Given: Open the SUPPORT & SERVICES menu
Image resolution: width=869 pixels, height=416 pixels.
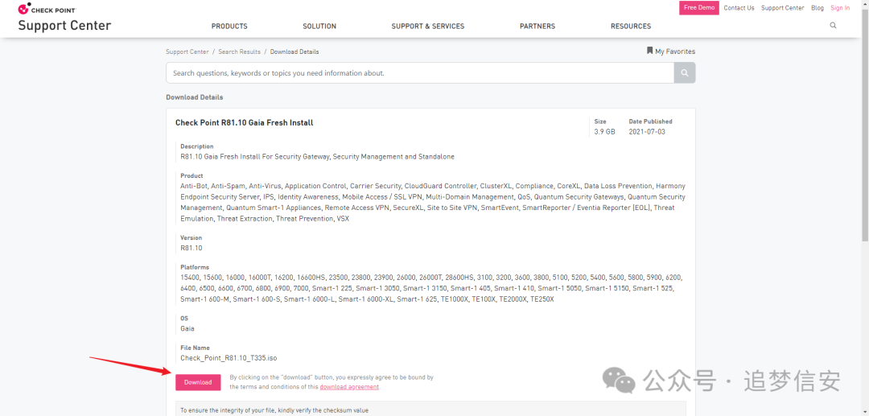Looking at the screenshot, I should (x=428, y=26).
